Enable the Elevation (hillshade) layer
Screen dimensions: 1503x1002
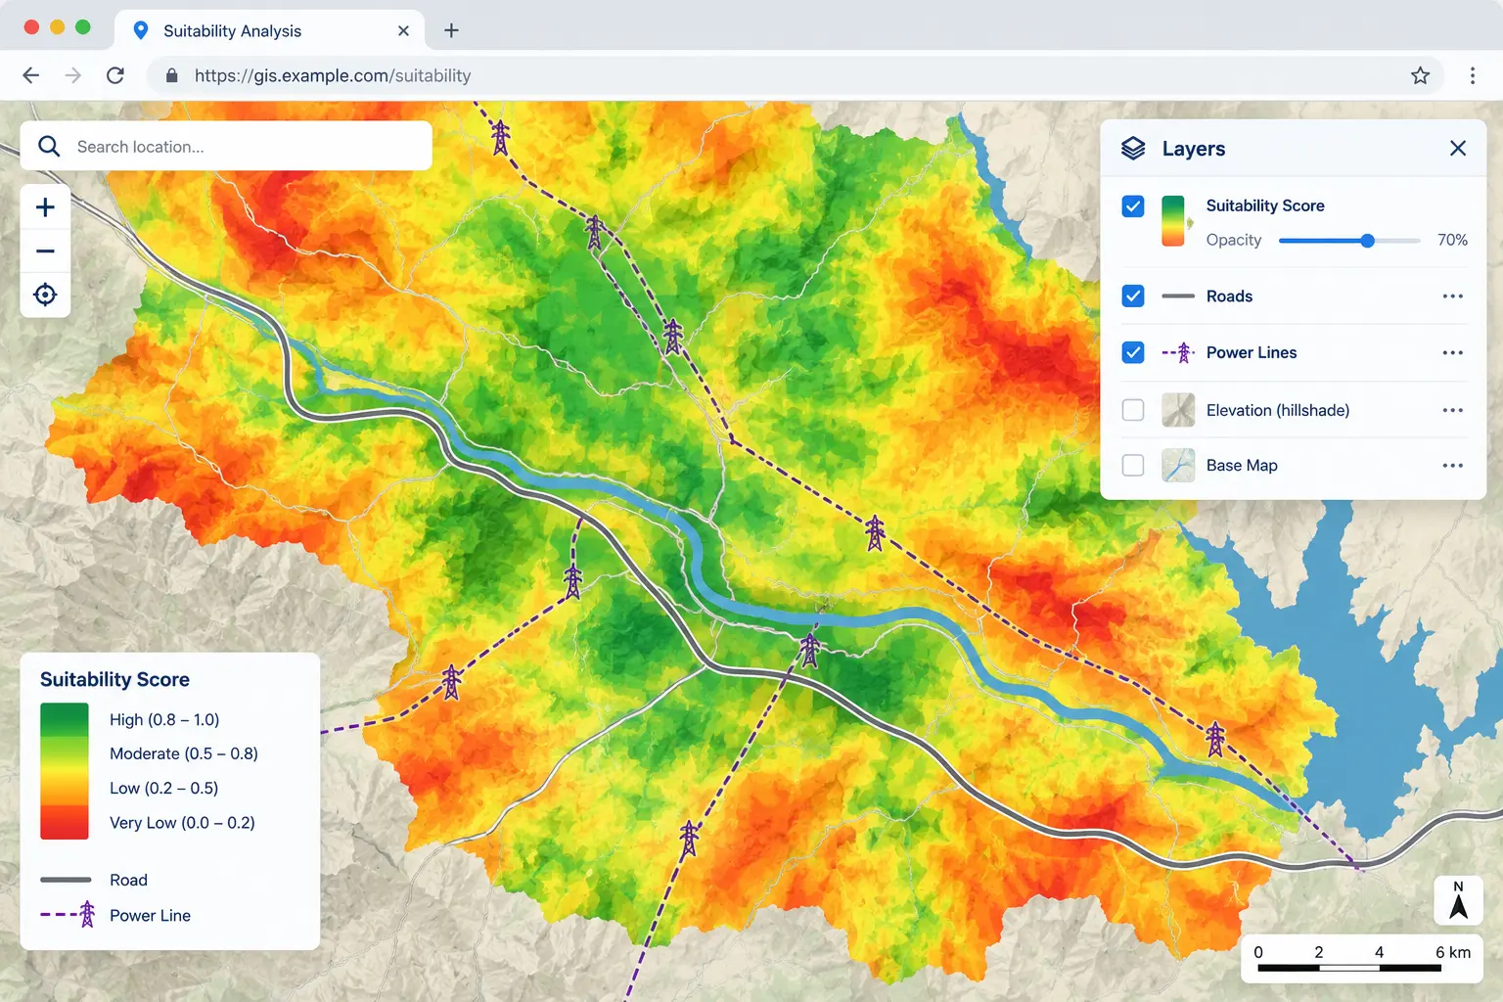(x=1133, y=410)
